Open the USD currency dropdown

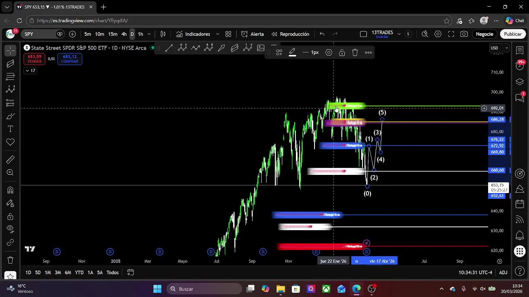point(499,48)
